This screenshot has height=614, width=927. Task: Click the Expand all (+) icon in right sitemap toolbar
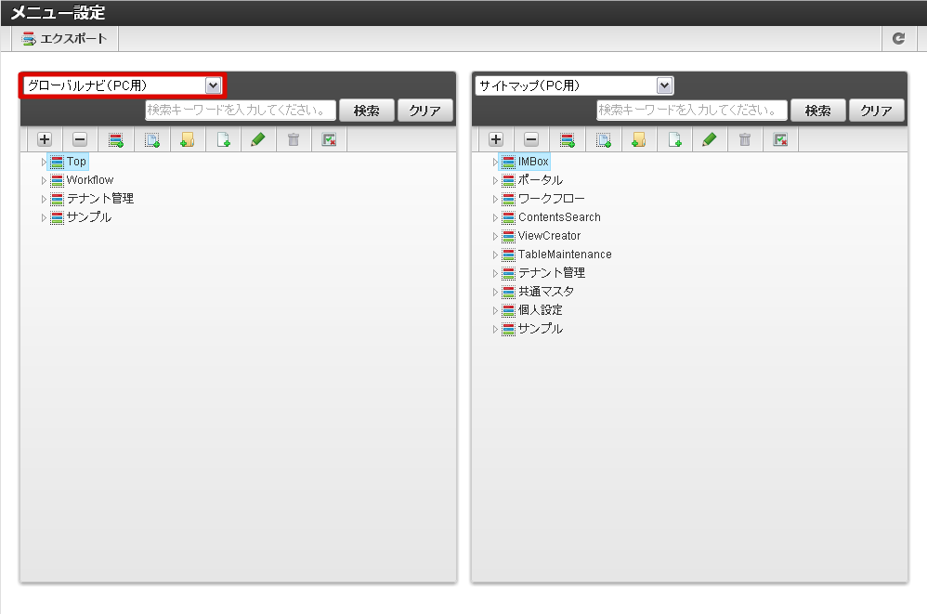click(x=496, y=139)
